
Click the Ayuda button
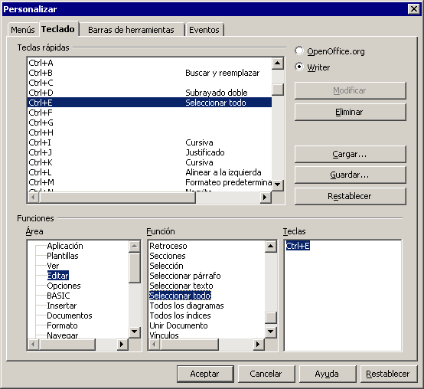click(x=328, y=374)
